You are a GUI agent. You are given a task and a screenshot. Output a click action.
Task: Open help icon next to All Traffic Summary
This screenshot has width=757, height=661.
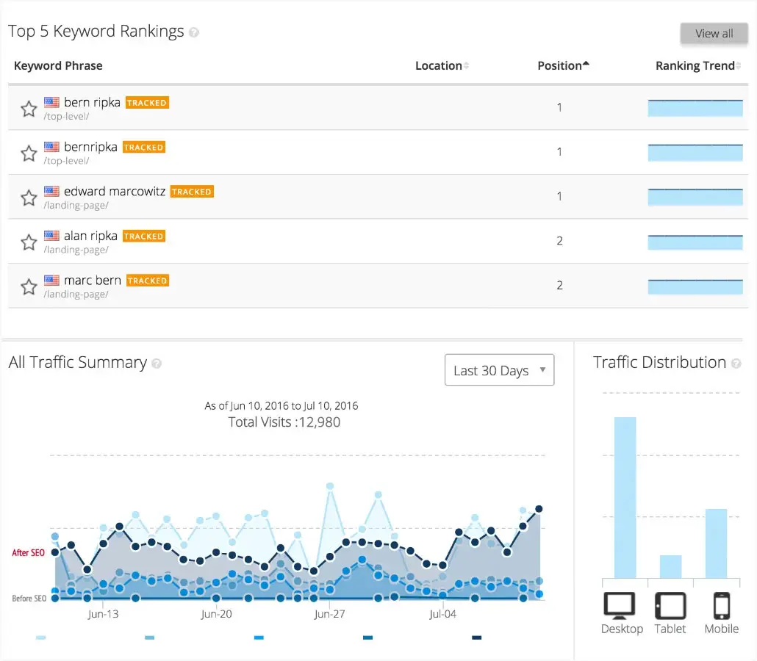(x=157, y=364)
